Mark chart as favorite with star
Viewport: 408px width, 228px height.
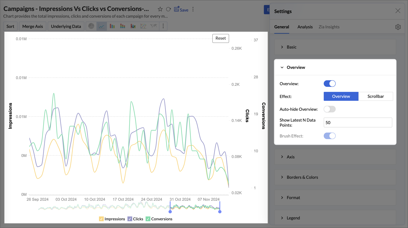point(160,9)
